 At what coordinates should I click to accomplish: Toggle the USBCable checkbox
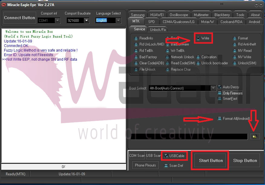166,156
